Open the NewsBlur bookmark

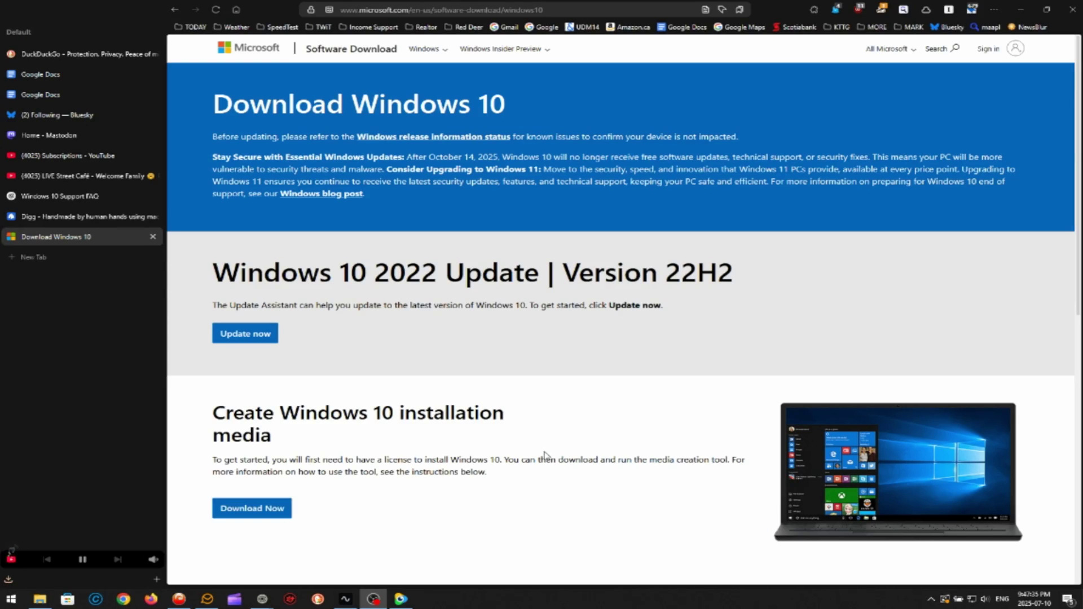1027,27
